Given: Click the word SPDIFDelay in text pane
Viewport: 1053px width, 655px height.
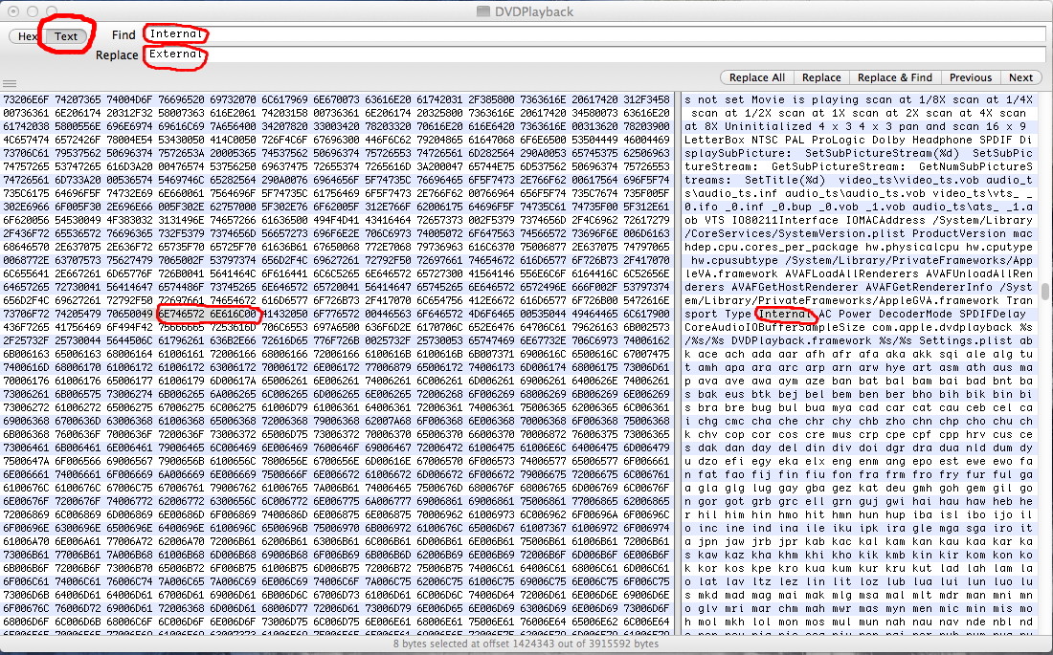Looking at the screenshot, I should pyautogui.click(x=994, y=314).
